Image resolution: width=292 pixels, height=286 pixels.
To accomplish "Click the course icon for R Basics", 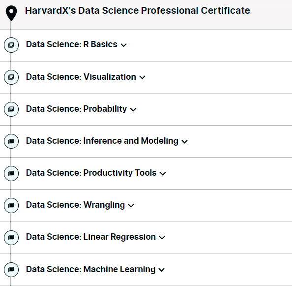I will 11,45.
